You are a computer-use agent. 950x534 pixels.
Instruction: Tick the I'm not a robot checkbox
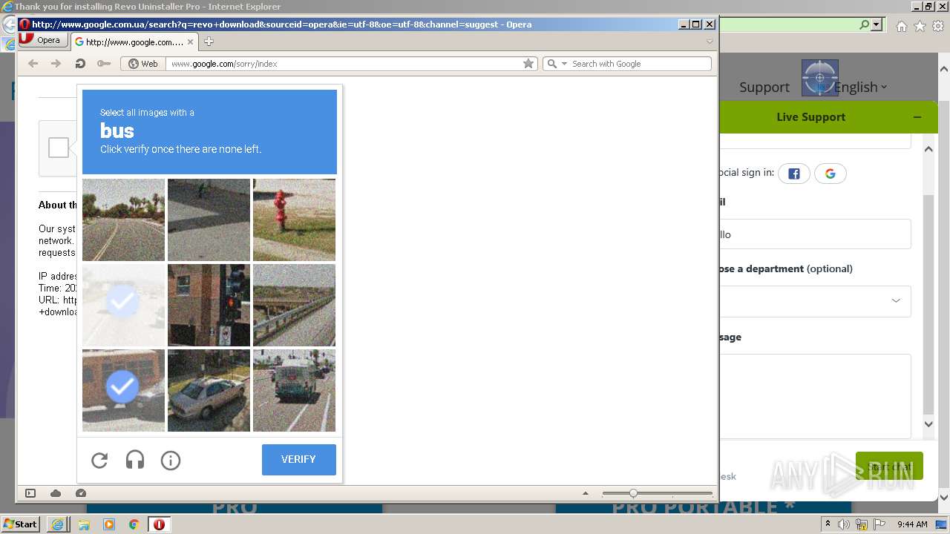point(59,148)
